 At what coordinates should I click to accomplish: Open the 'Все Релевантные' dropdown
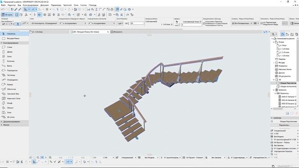(242, 23)
